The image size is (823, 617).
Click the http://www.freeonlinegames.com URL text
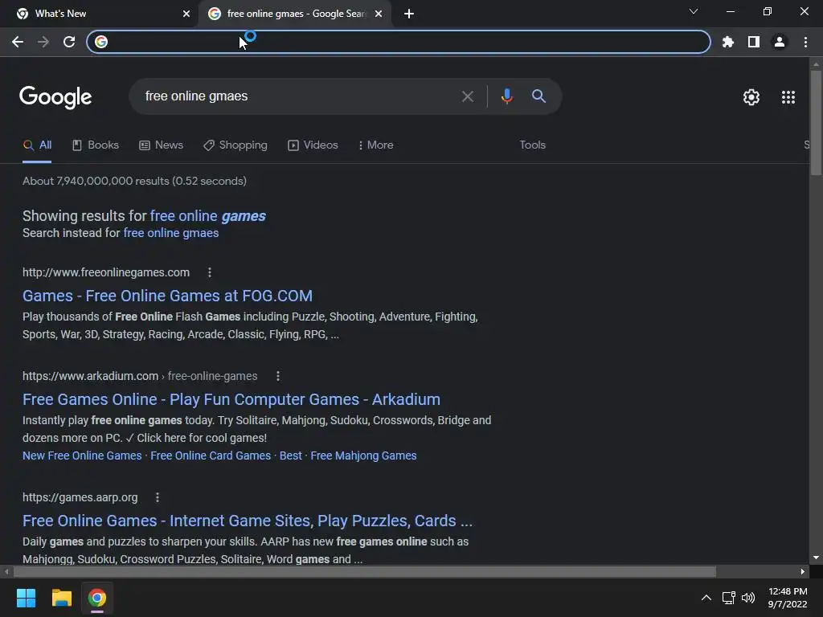[x=106, y=273]
